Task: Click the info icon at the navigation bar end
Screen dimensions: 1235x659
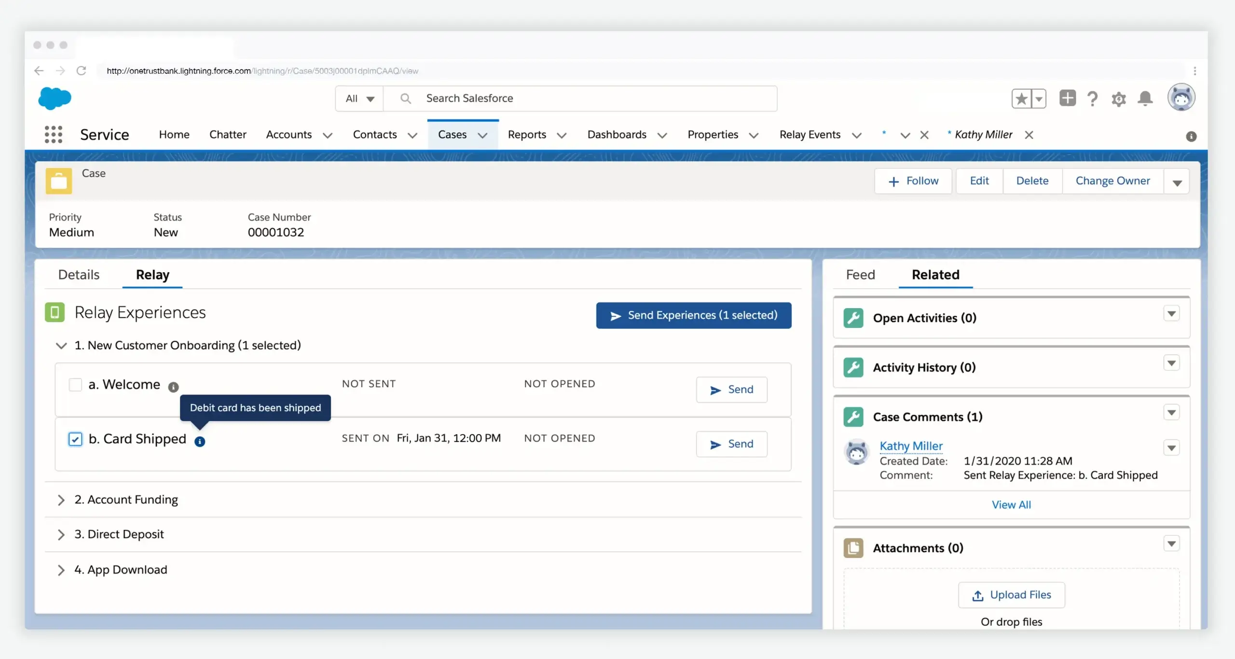Action: point(1191,137)
